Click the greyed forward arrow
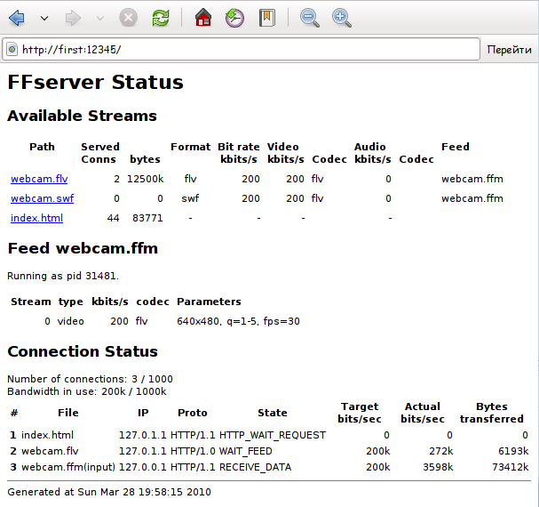 (x=73, y=18)
